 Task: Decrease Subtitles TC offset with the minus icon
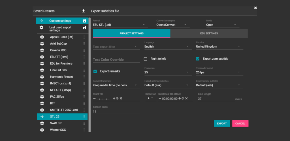[160, 99]
